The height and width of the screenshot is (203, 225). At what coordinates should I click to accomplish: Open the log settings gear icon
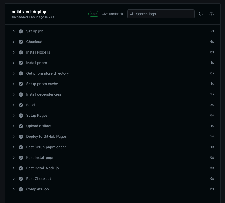coord(212,14)
